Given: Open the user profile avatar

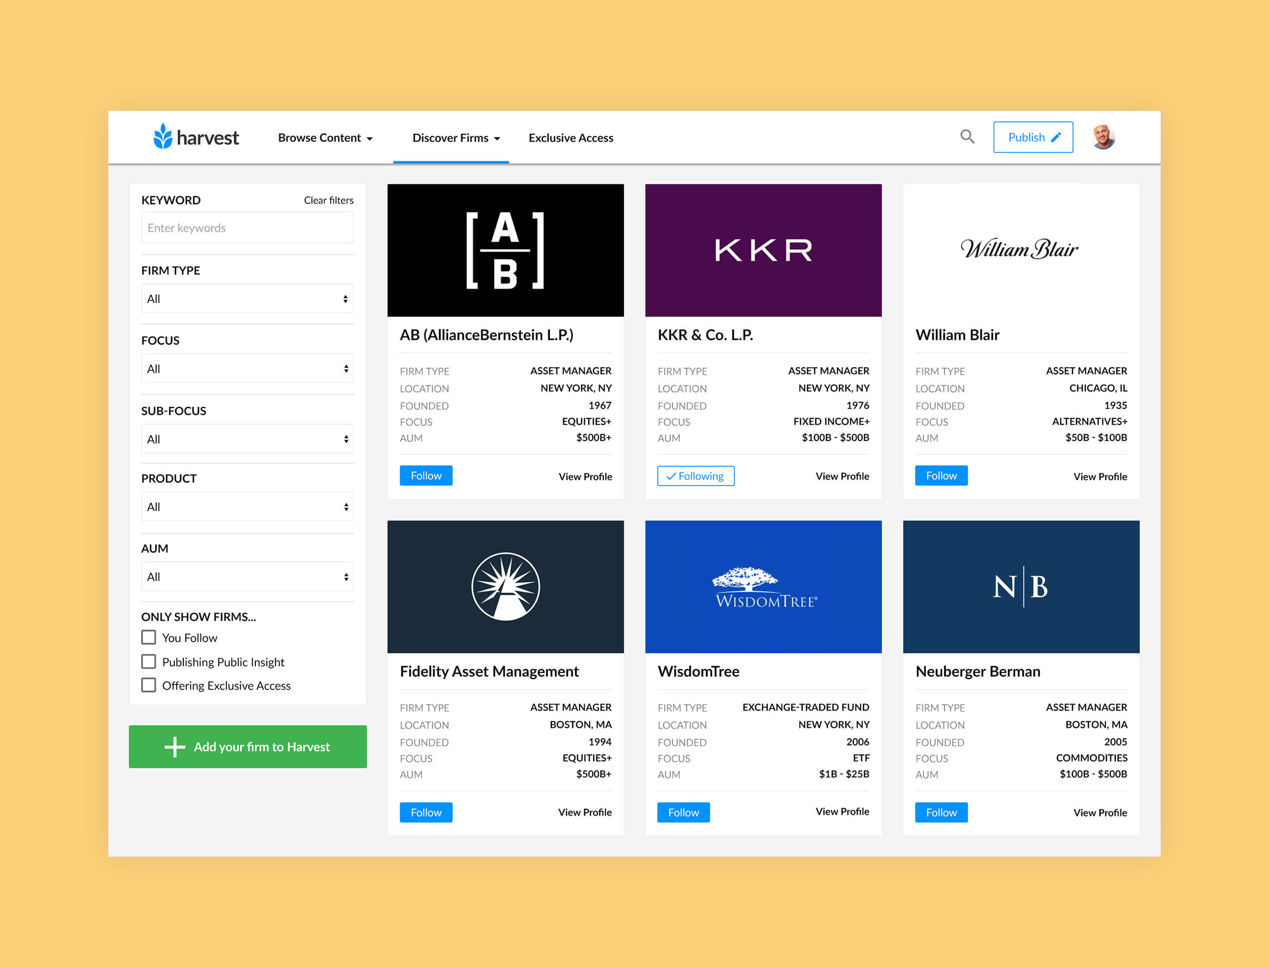Looking at the screenshot, I should (x=1103, y=137).
